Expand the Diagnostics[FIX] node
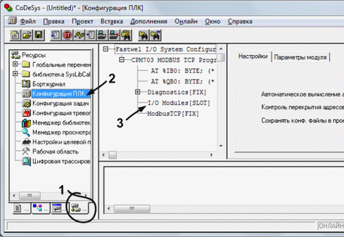The height and width of the screenshot is (241, 344). (137, 92)
